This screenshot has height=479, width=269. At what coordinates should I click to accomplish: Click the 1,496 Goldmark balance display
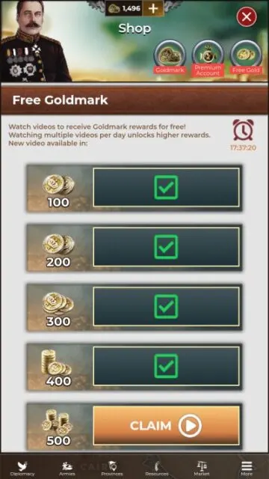[124, 8]
